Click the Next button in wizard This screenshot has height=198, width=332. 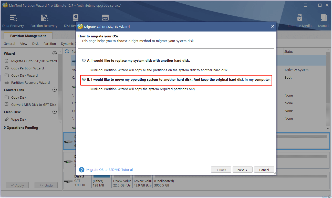pos(242,170)
